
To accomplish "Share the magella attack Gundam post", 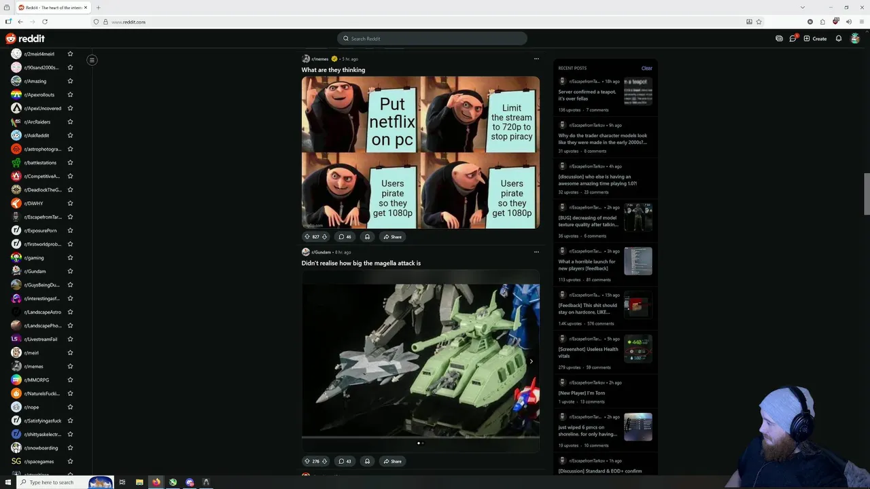I will pos(392,461).
